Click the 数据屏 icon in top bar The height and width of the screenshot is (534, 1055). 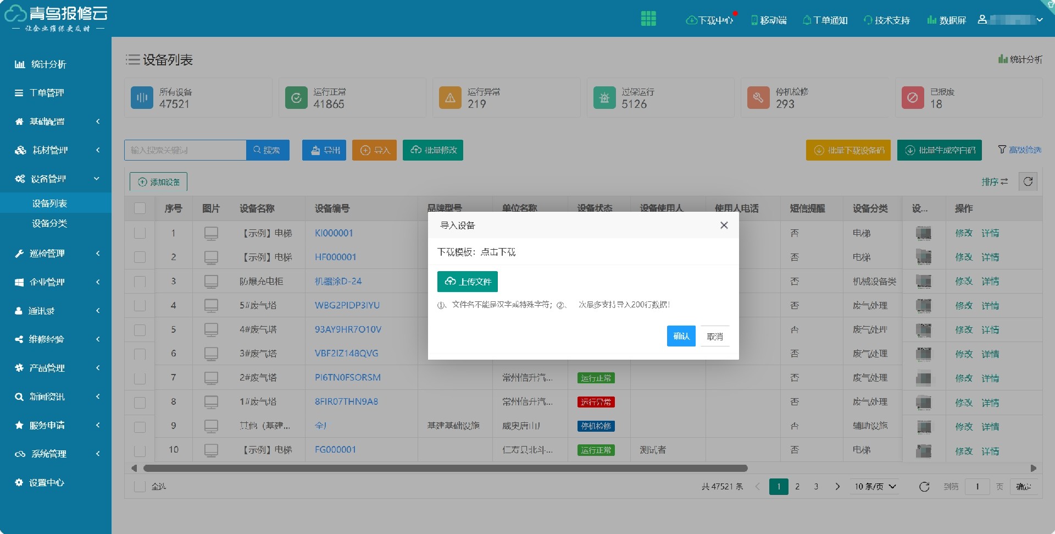[x=931, y=20]
